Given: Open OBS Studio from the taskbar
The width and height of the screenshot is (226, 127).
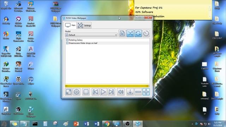Looking at the screenshot, I should tap(127, 124).
